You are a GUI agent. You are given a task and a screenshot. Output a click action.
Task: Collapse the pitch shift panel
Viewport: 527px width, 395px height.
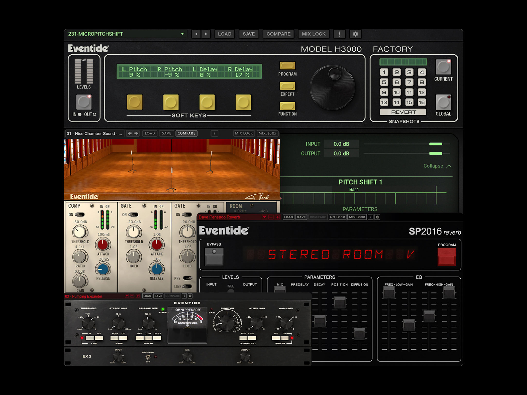(437, 166)
